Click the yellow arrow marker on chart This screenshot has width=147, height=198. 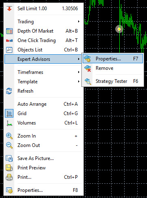coord(119,29)
